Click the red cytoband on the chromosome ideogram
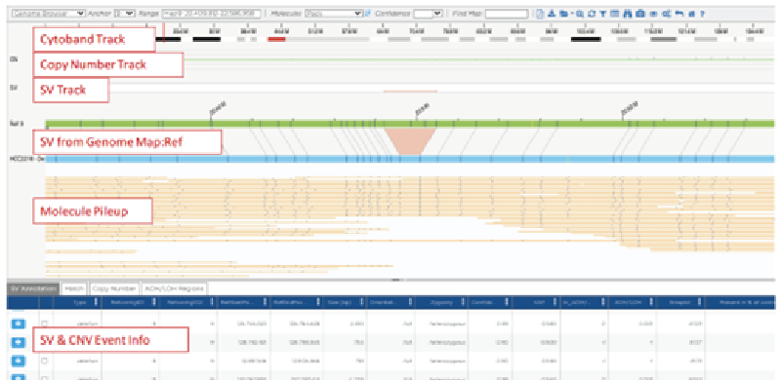 tap(276, 39)
